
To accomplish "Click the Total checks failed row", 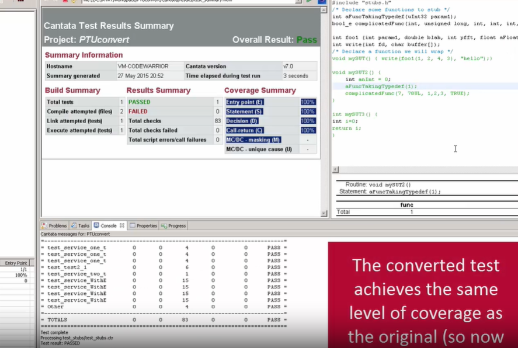I will (x=175, y=130).
